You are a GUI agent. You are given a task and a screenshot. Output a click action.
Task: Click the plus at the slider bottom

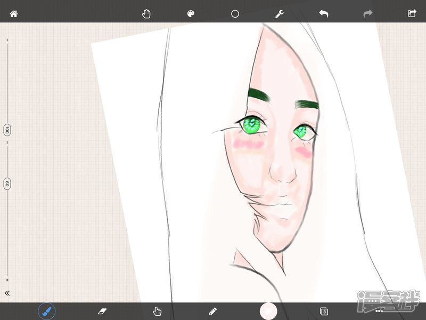[7, 280]
